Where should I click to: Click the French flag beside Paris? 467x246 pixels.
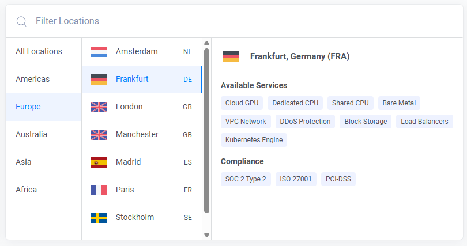(99, 190)
